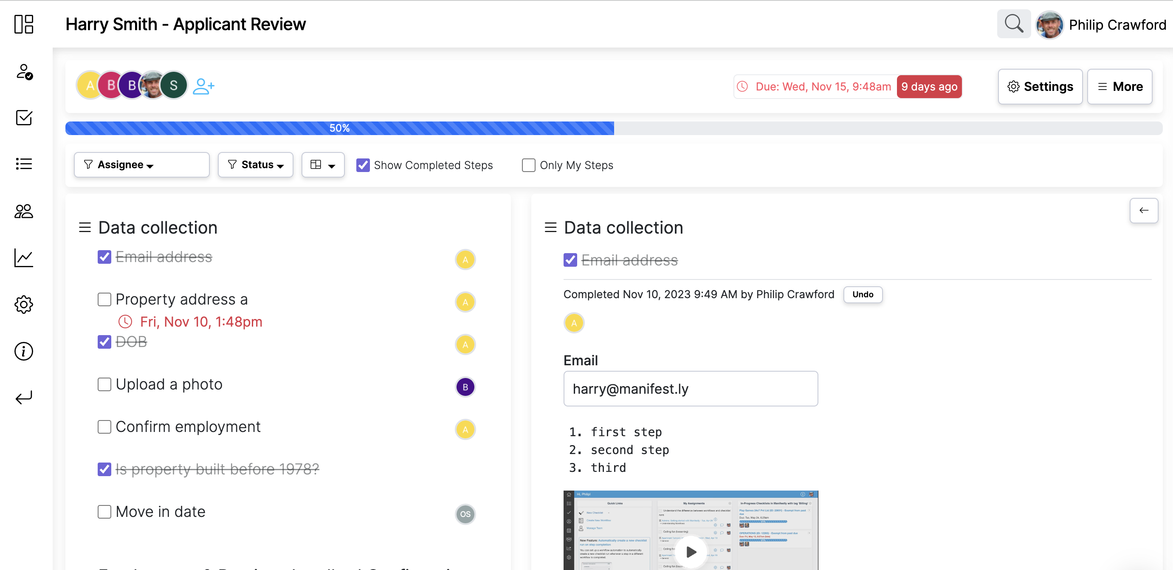Click Undo for the completed step

pos(863,294)
